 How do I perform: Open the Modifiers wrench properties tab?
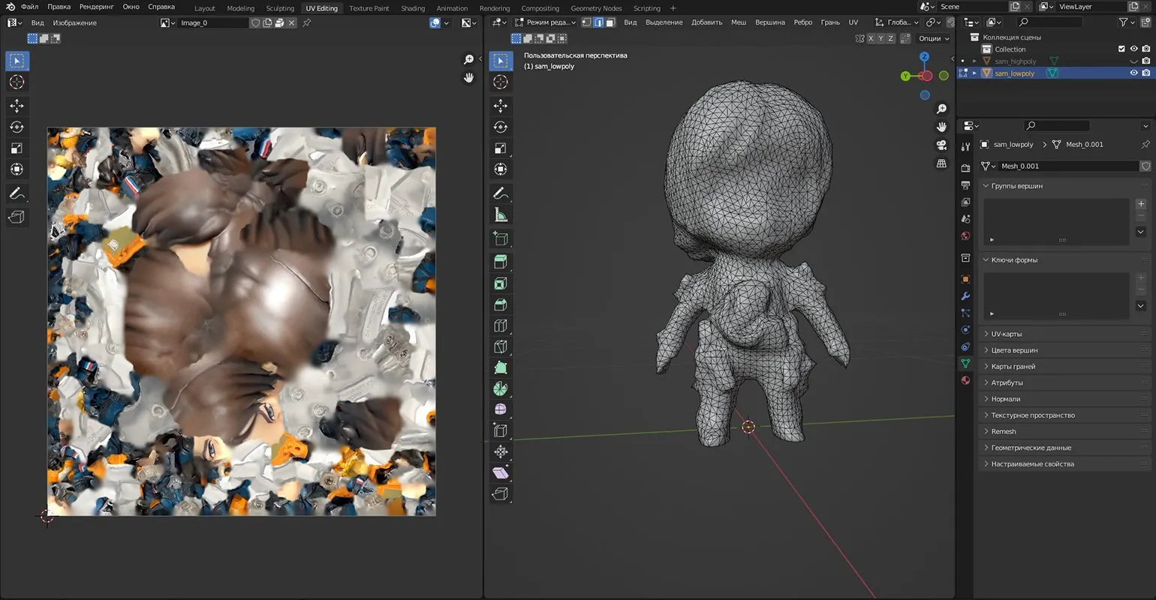point(965,296)
